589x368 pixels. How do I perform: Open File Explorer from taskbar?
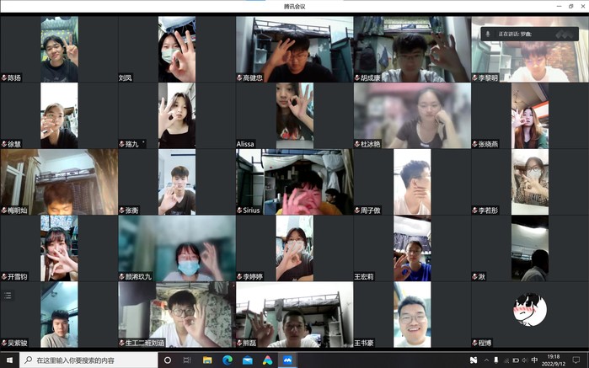pyautogui.click(x=208, y=360)
